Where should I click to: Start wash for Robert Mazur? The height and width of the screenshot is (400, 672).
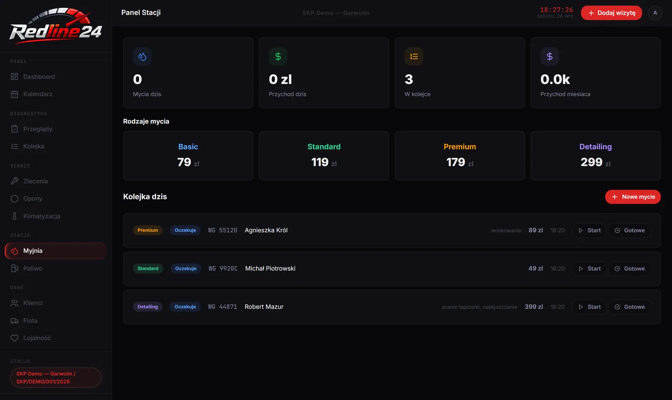[589, 307]
